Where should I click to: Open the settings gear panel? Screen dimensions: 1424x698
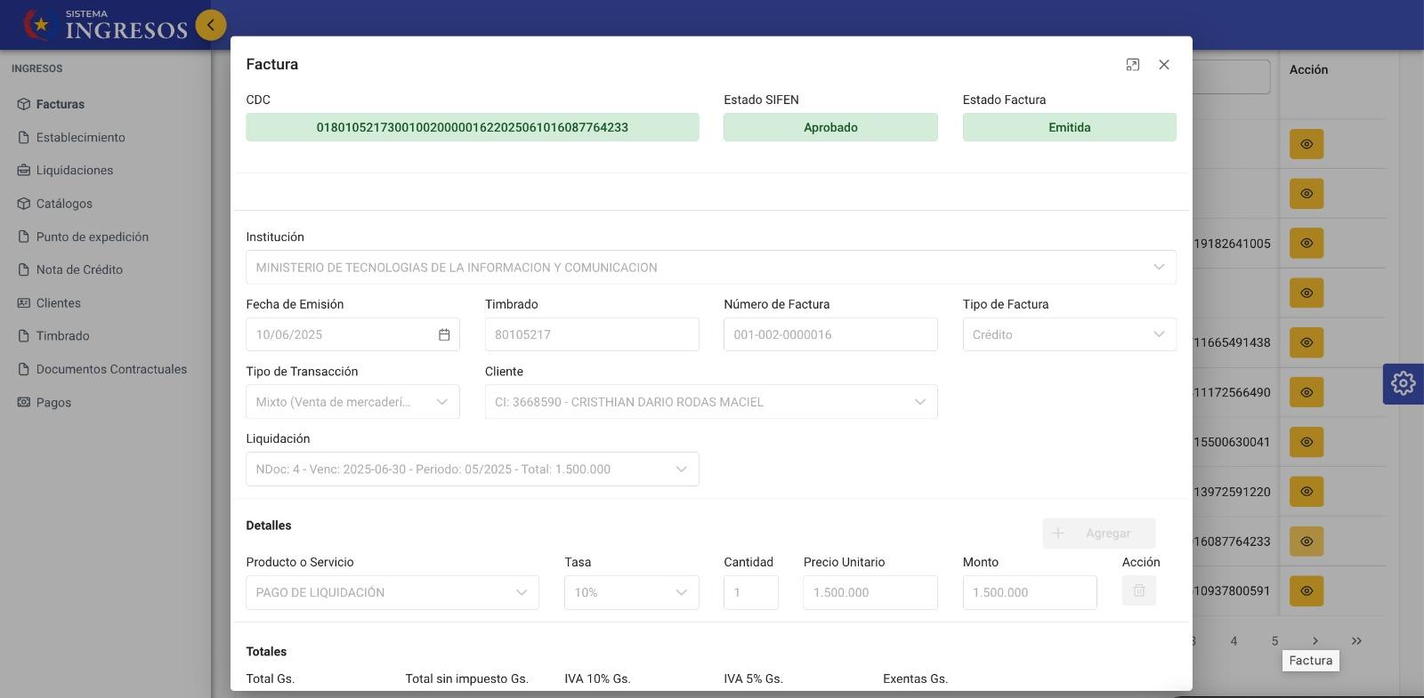[1403, 383]
